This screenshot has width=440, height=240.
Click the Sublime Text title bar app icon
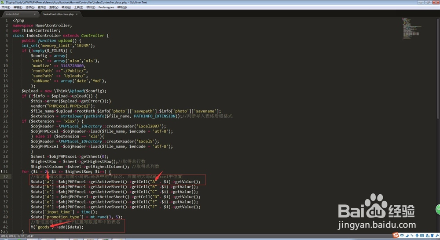click(x=3, y=2)
